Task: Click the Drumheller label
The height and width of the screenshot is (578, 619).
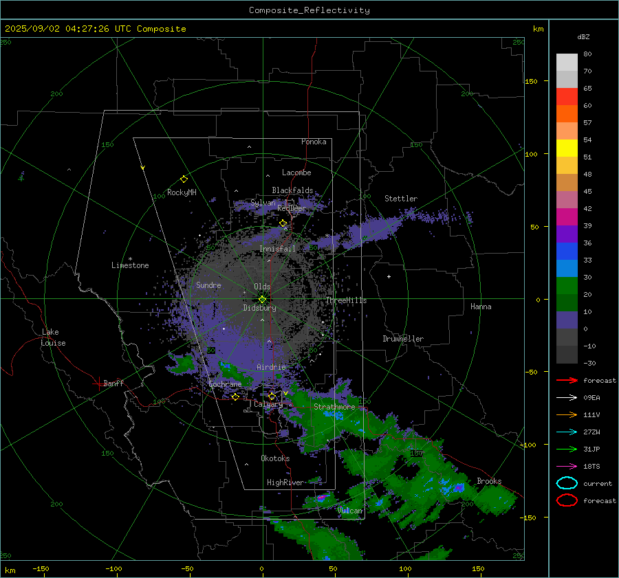Action: click(403, 339)
